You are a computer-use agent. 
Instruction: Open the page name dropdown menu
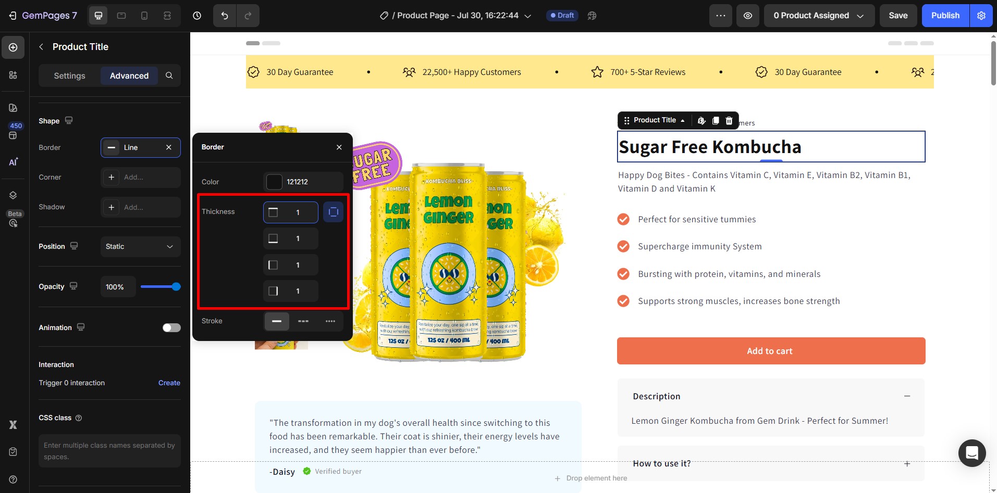528,16
